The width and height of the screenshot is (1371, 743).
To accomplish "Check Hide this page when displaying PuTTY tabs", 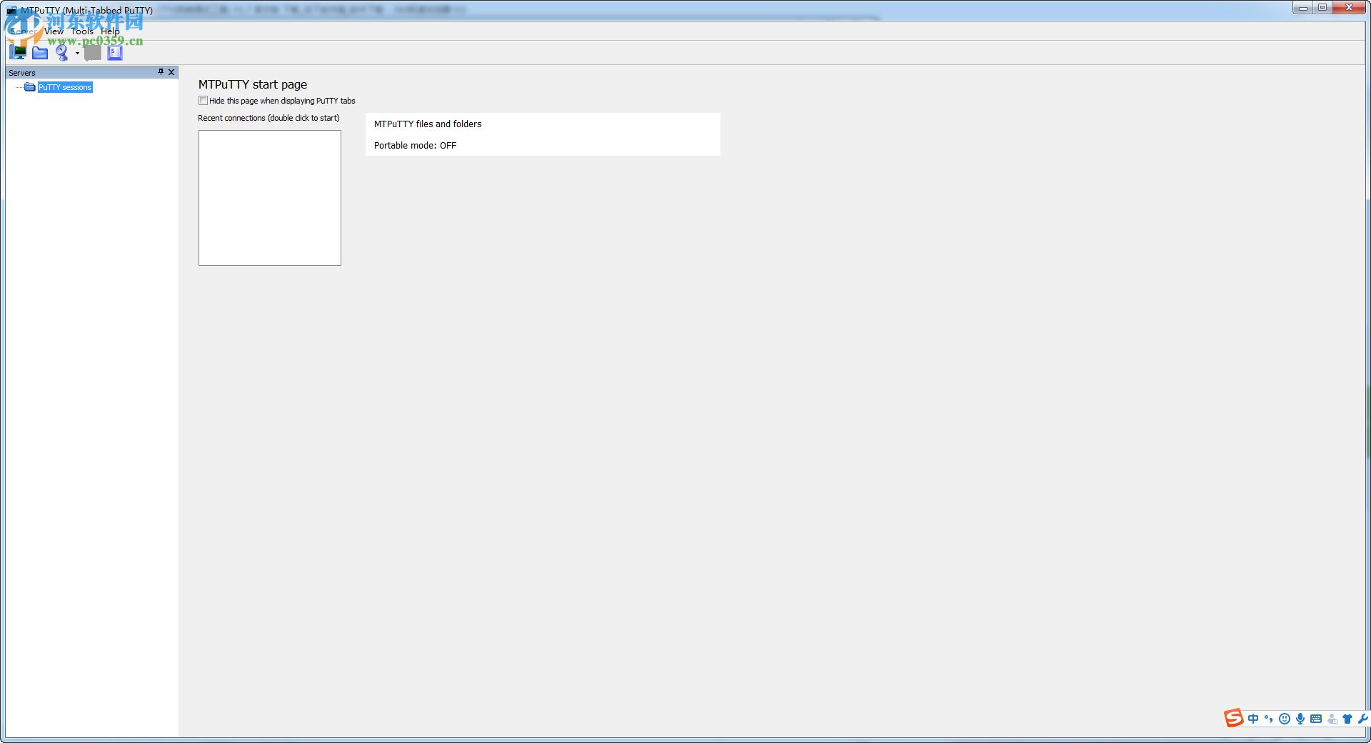I will 204,101.
